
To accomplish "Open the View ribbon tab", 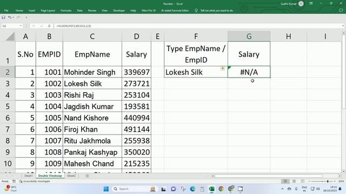I will point(104,10).
